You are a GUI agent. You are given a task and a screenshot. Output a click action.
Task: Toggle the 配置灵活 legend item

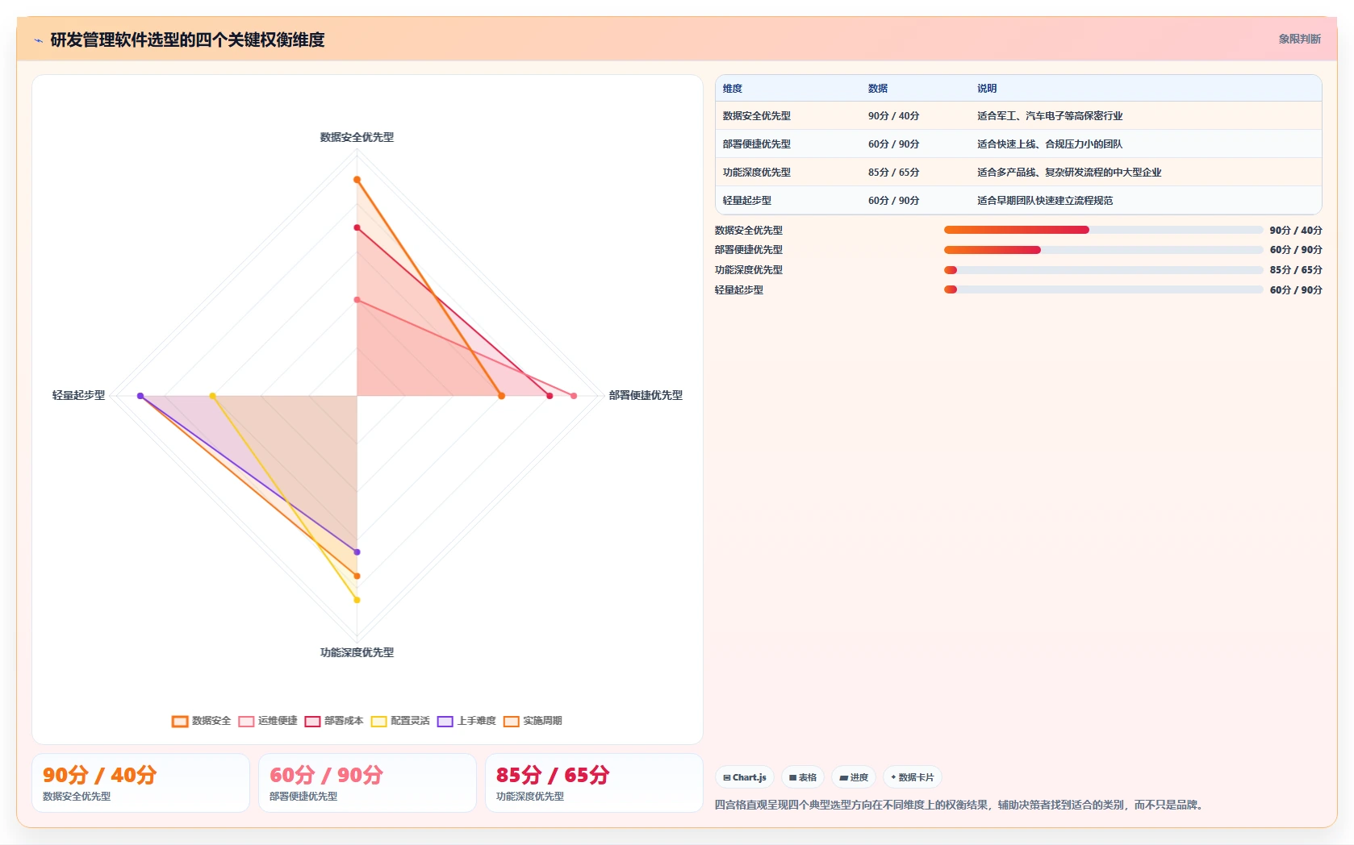point(400,721)
